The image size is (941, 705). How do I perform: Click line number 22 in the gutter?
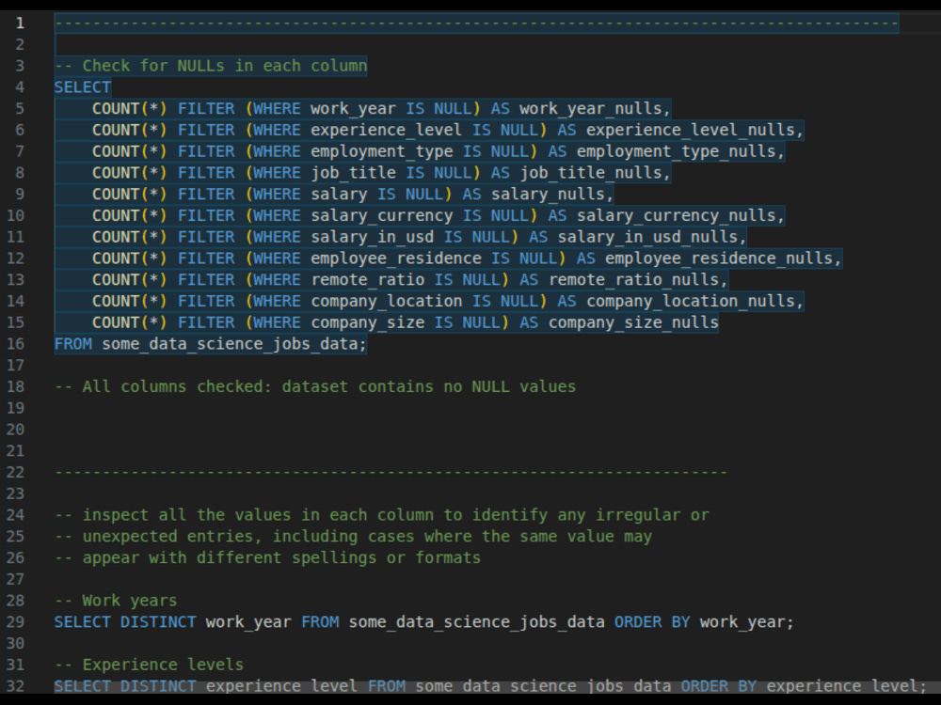coord(16,472)
